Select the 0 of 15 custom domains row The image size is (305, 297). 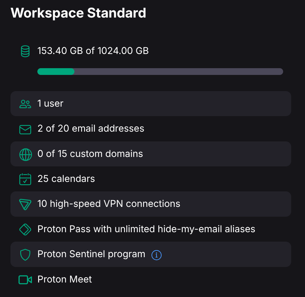tap(151, 154)
